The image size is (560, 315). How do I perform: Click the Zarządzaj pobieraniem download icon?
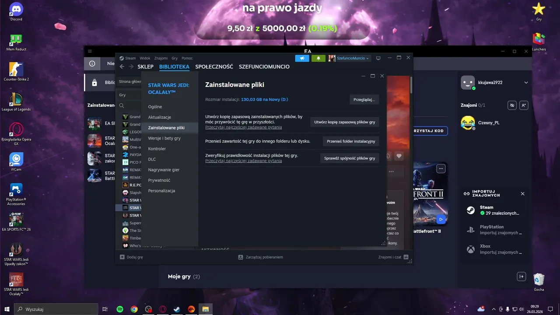point(241,257)
